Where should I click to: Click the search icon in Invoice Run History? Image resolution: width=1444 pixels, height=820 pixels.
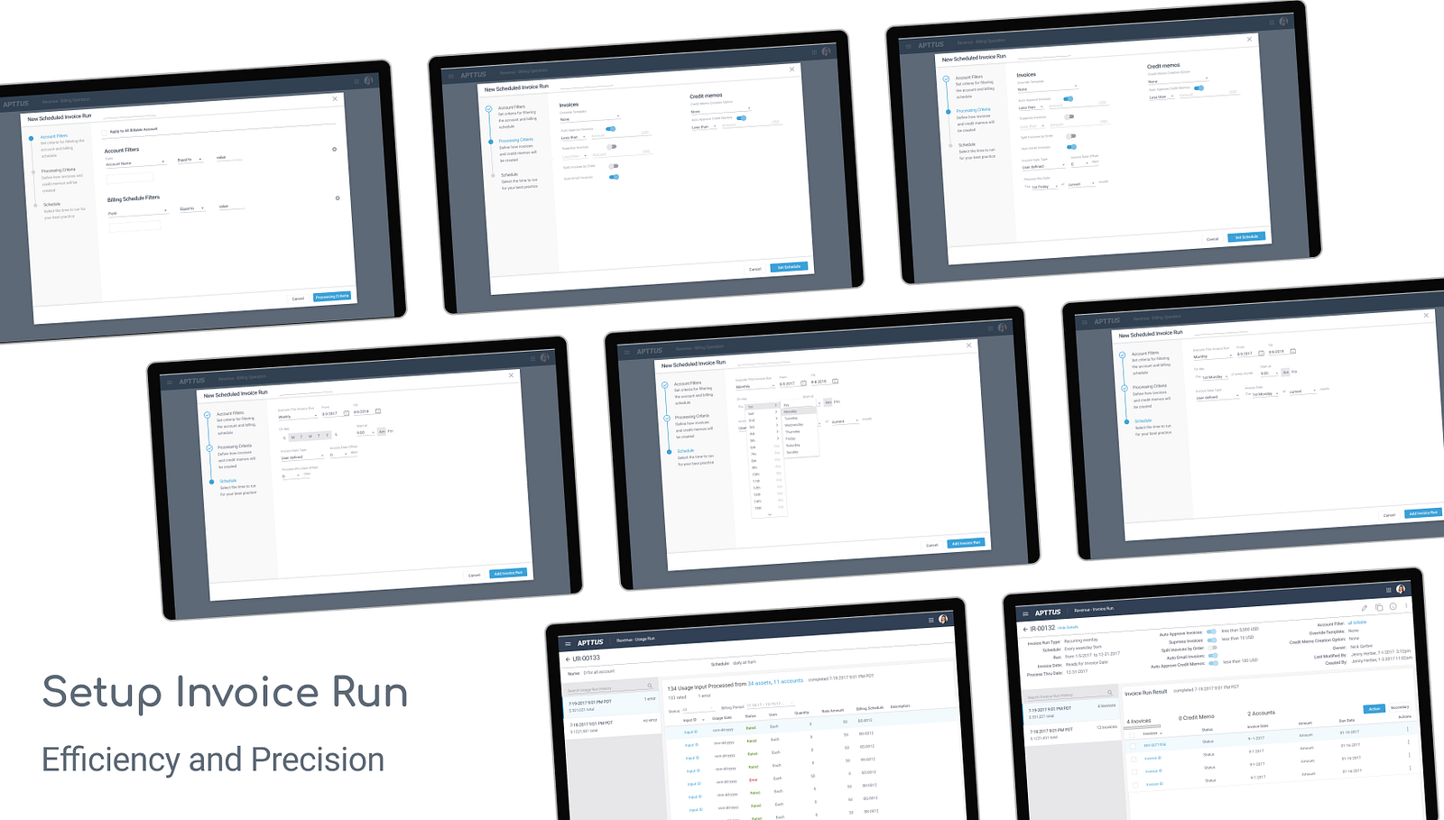[1110, 692]
